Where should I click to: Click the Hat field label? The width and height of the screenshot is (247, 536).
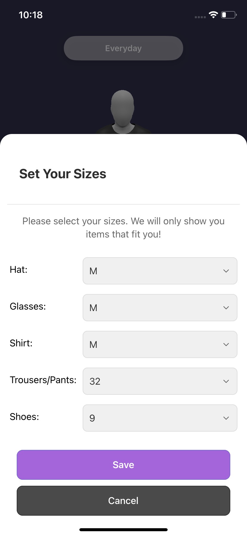[x=18, y=269]
